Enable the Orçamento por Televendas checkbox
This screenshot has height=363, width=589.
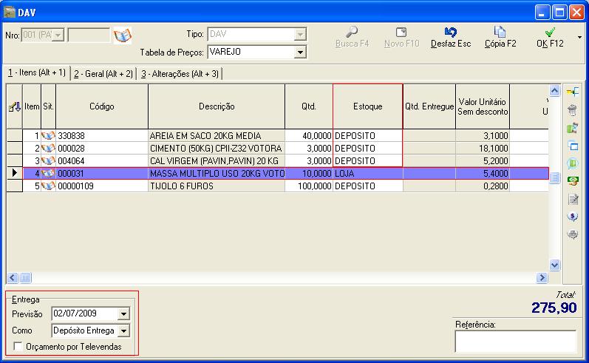tap(18, 346)
